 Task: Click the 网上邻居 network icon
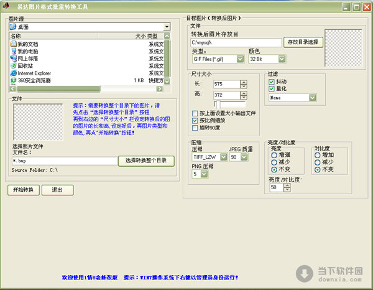[x=13, y=58]
